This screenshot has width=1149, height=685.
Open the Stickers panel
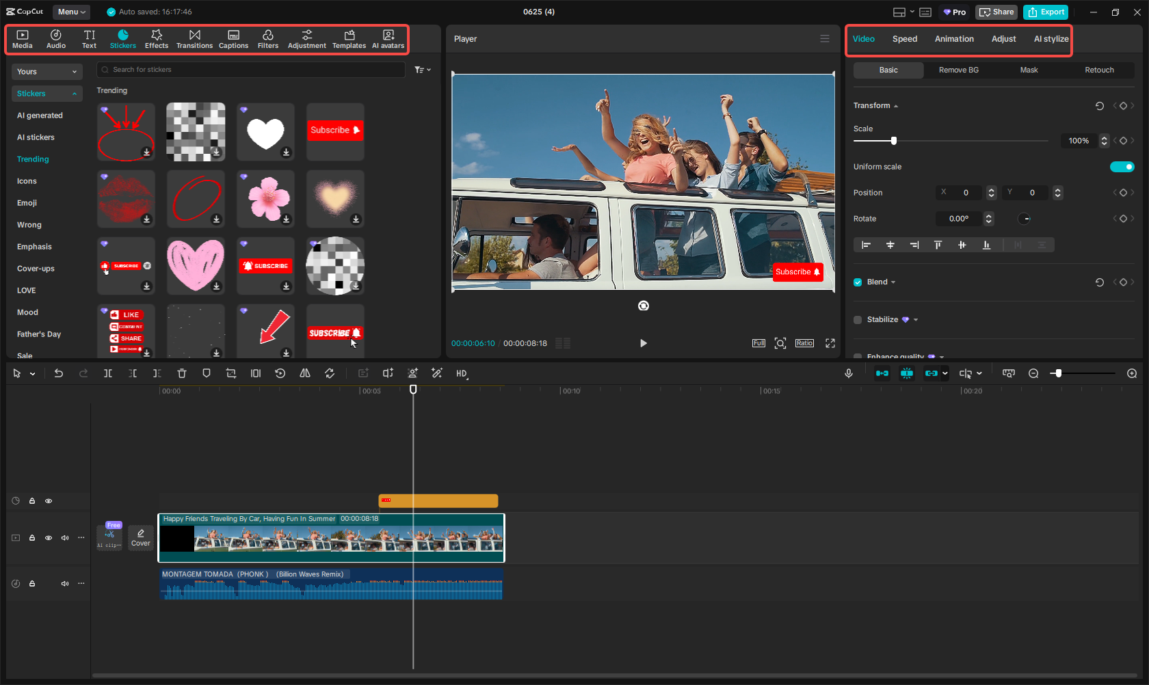[123, 39]
